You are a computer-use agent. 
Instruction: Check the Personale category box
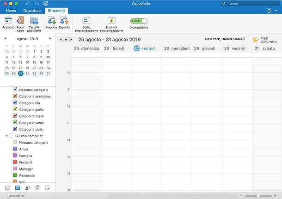click(x=15, y=175)
